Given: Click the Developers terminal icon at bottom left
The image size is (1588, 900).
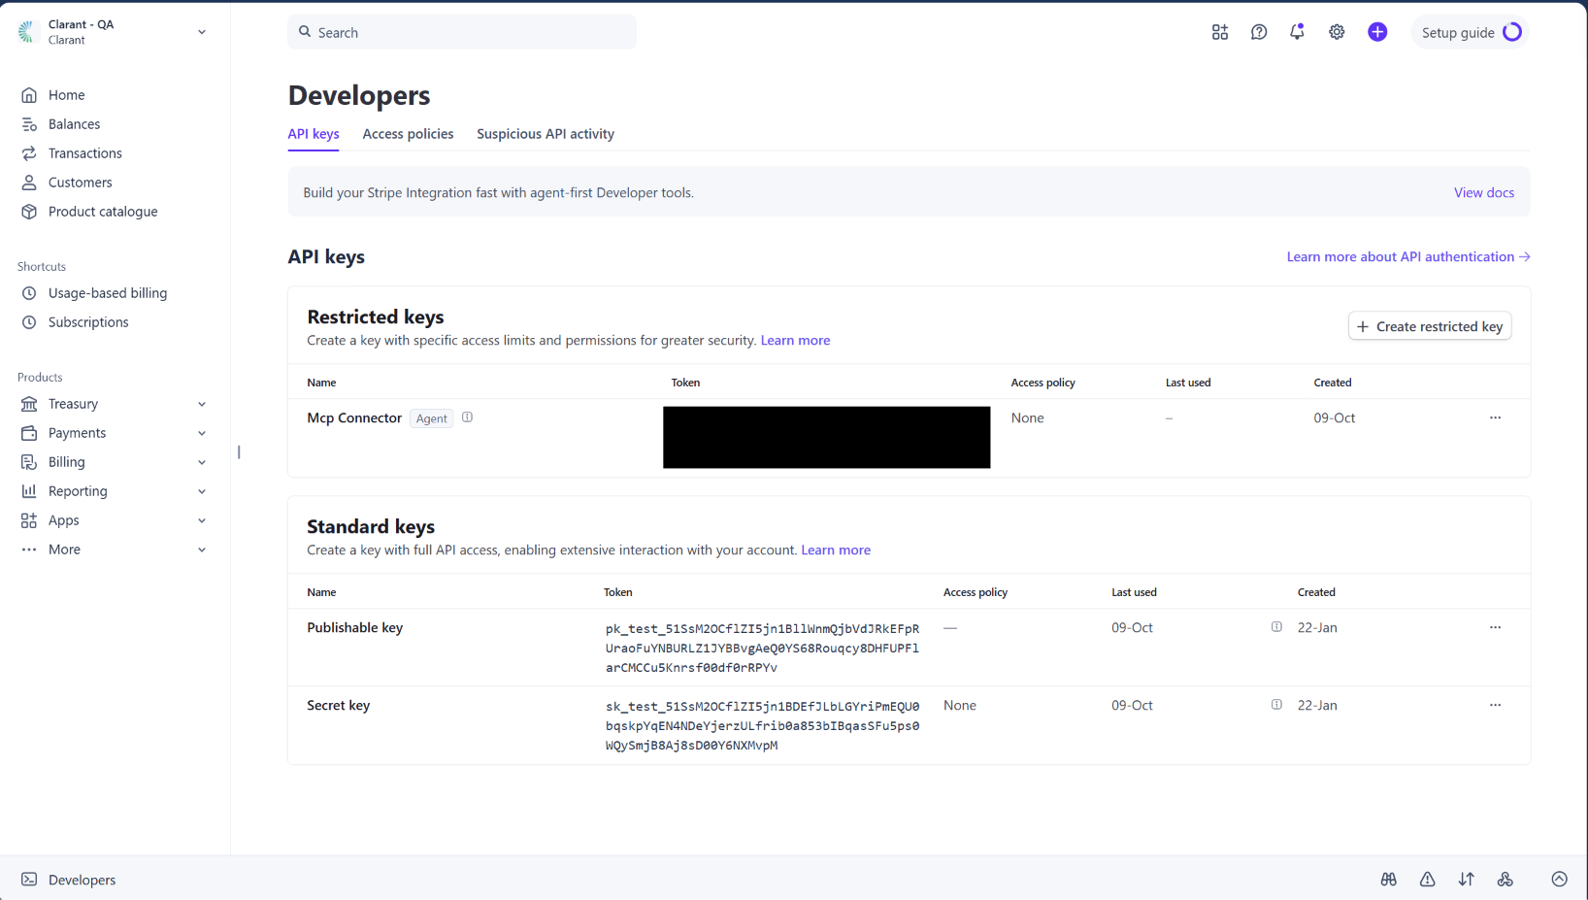Looking at the screenshot, I should pyautogui.click(x=29, y=880).
